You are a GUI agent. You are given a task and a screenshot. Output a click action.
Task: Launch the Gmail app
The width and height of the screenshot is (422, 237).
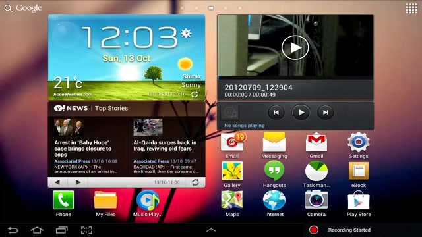tap(316, 145)
